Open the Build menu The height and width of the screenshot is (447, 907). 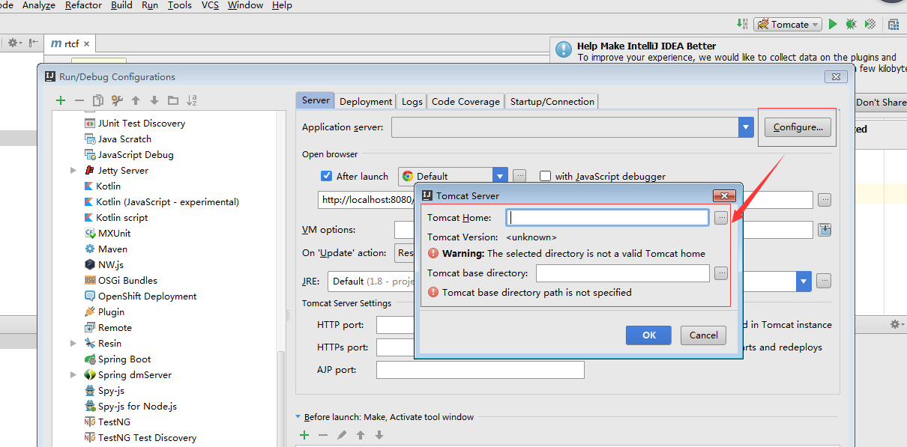coord(121,5)
